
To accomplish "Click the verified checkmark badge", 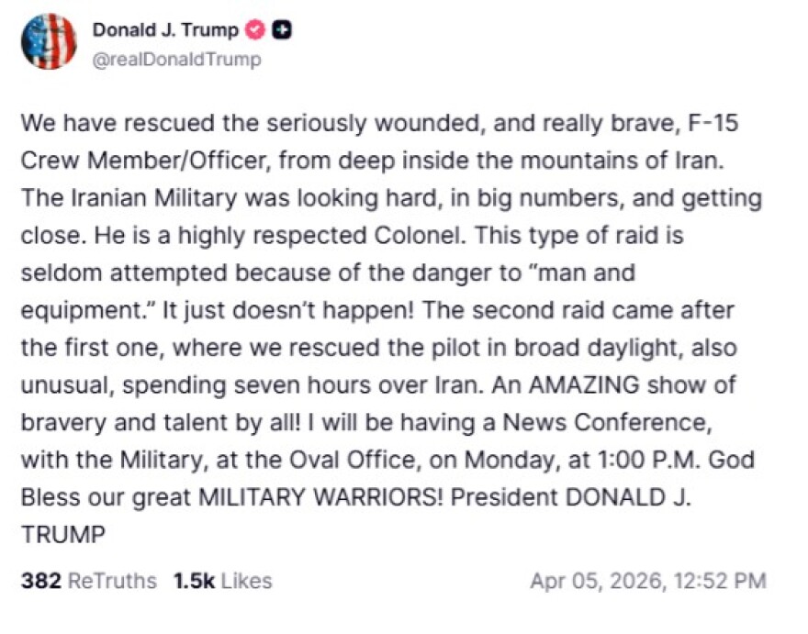I will tap(255, 30).
